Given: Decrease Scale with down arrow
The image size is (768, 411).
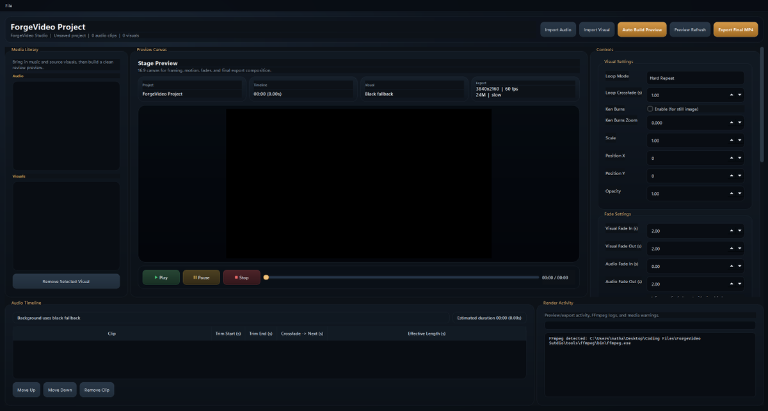Looking at the screenshot, I should pos(740,141).
